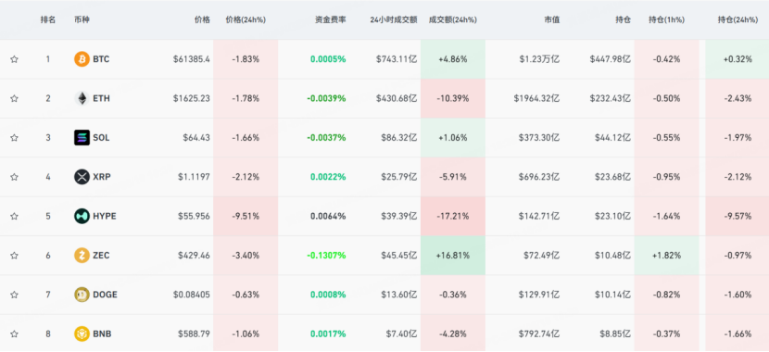The height and width of the screenshot is (352, 769).
Task: Click BTC open interest $447.98亿
Action: click(x=610, y=59)
